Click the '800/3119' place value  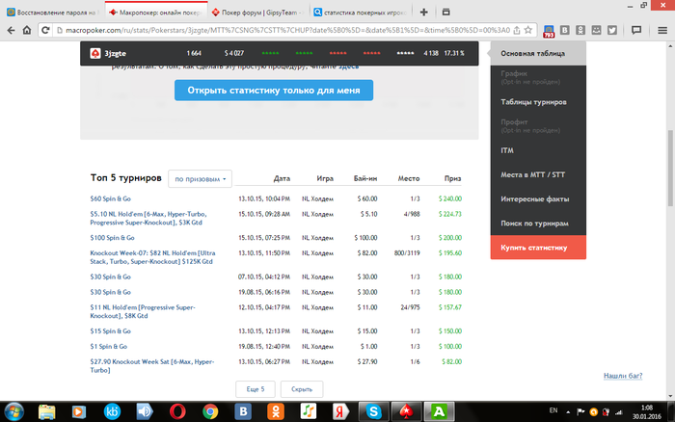tap(407, 253)
